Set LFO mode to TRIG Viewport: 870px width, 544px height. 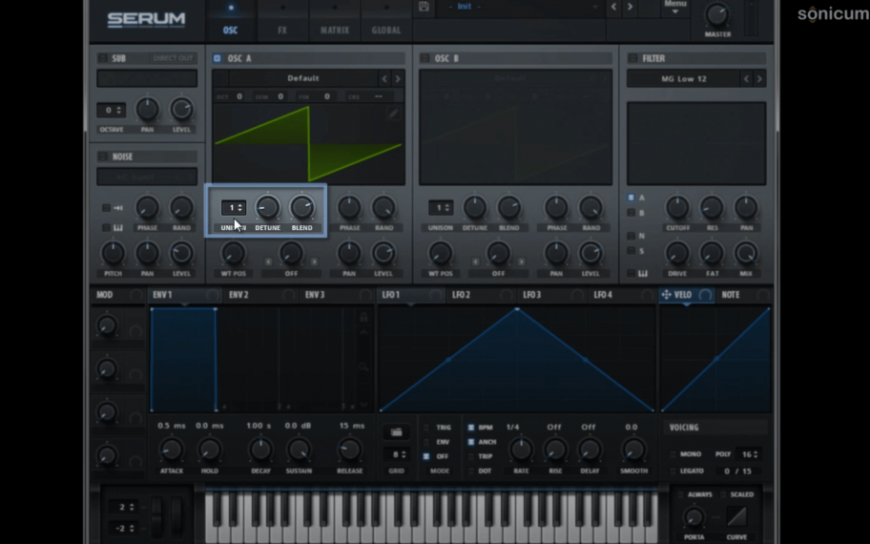(x=426, y=428)
